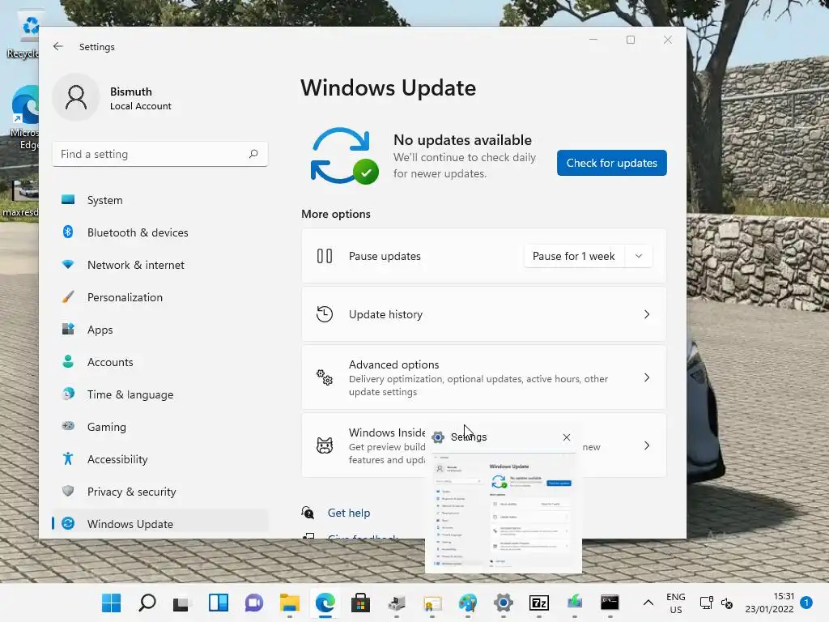This screenshot has width=829, height=622.
Task: Click the ENG US language indicator
Action: [x=676, y=603]
